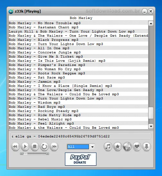The width and height of the screenshot is (162, 176).
Task: Select 'Bob Marley - Pimper's Paradise mp3'
Action: [x=78, y=65]
